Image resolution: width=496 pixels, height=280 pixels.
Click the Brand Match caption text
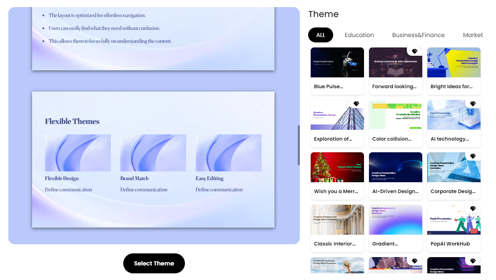coord(135,178)
